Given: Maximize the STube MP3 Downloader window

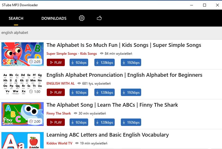Looking at the screenshot, I should [x=205, y=5].
